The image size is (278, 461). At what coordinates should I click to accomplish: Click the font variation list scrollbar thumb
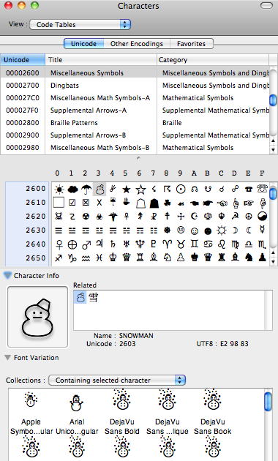coord(268,401)
